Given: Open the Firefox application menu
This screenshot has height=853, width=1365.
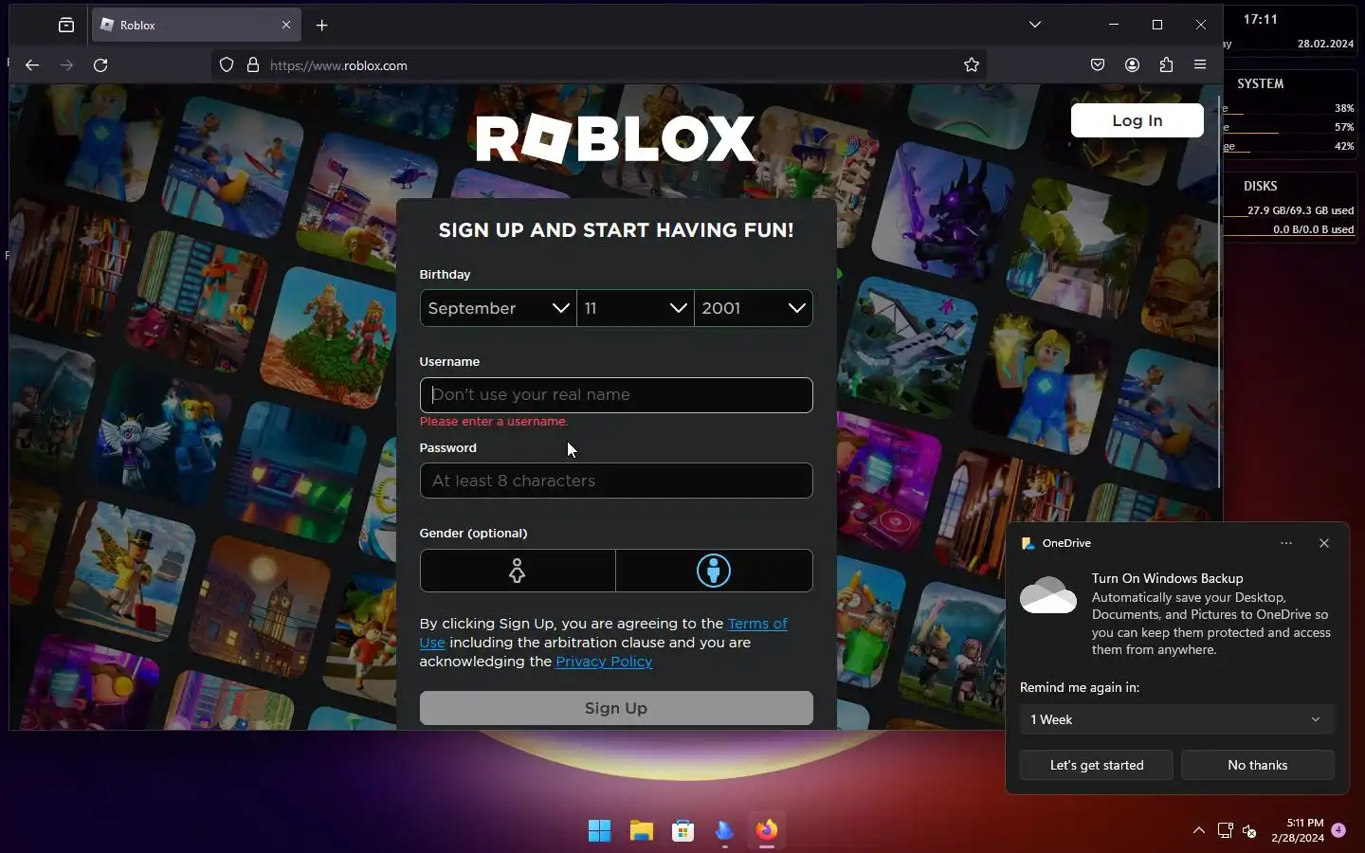Looking at the screenshot, I should [x=1200, y=65].
